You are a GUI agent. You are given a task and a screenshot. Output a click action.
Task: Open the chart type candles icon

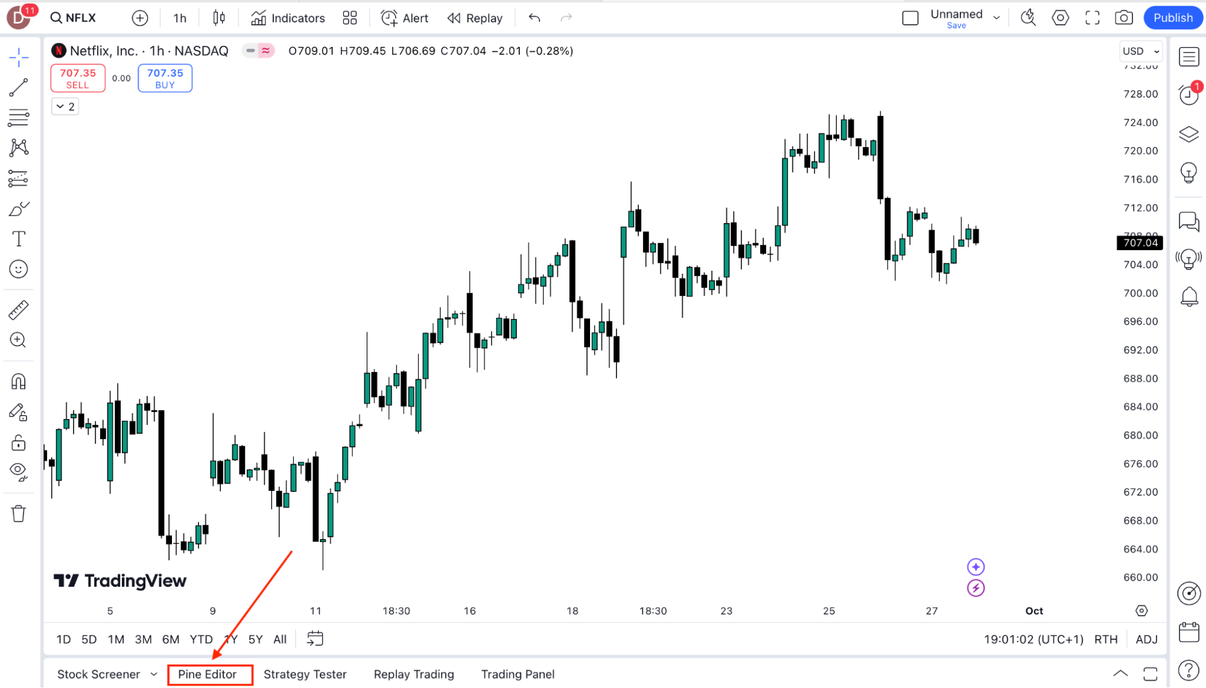219,18
